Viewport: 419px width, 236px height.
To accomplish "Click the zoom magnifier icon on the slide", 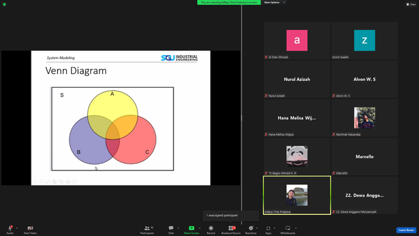I will (61, 182).
